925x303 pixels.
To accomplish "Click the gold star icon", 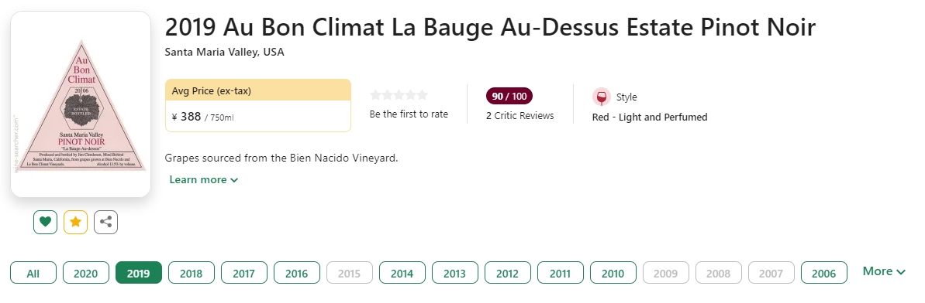I will point(75,223).
